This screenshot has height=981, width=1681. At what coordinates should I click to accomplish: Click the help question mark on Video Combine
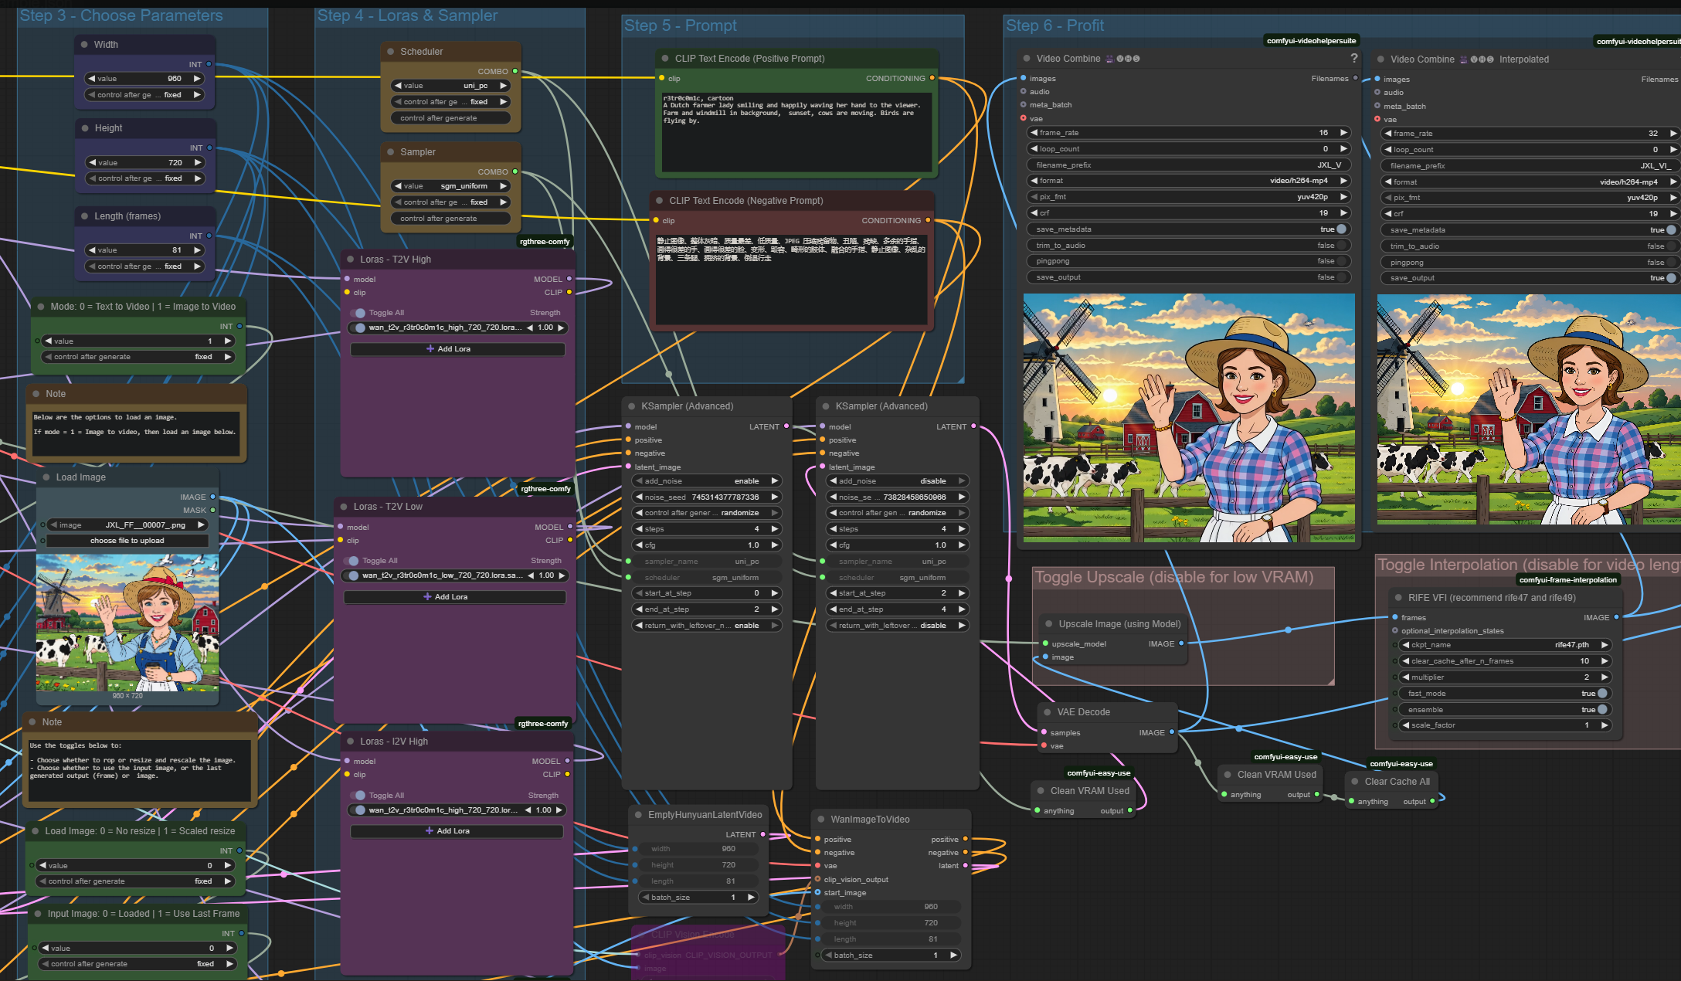click(1353, 58)
